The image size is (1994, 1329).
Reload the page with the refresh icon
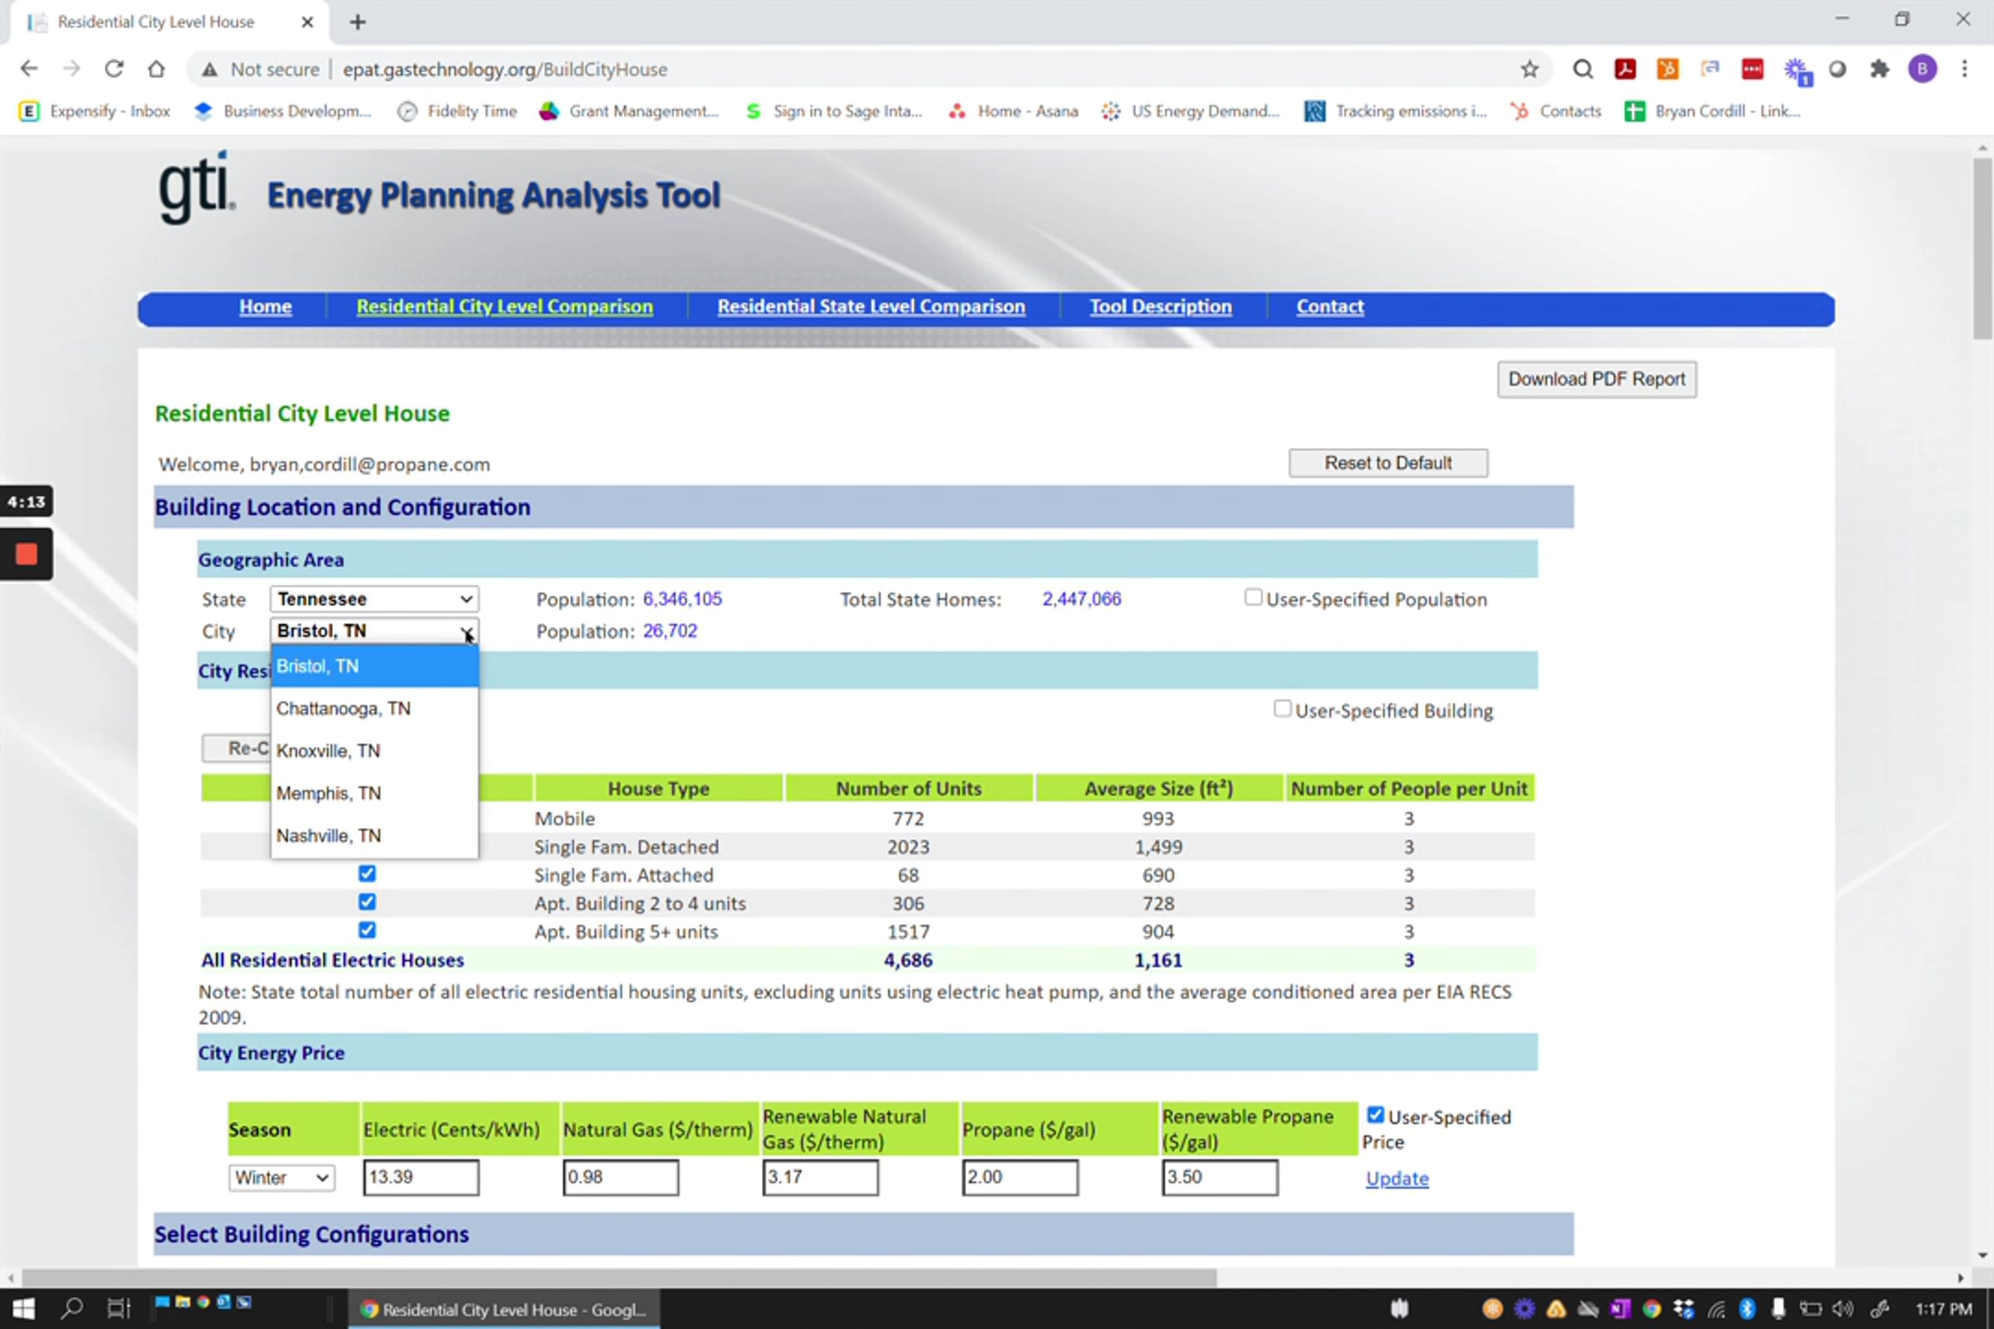(114, 69)
